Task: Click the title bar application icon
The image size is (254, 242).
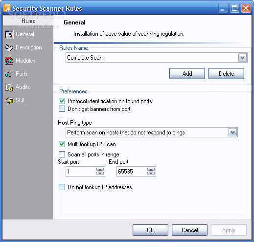Action: [x=7, y=8]
